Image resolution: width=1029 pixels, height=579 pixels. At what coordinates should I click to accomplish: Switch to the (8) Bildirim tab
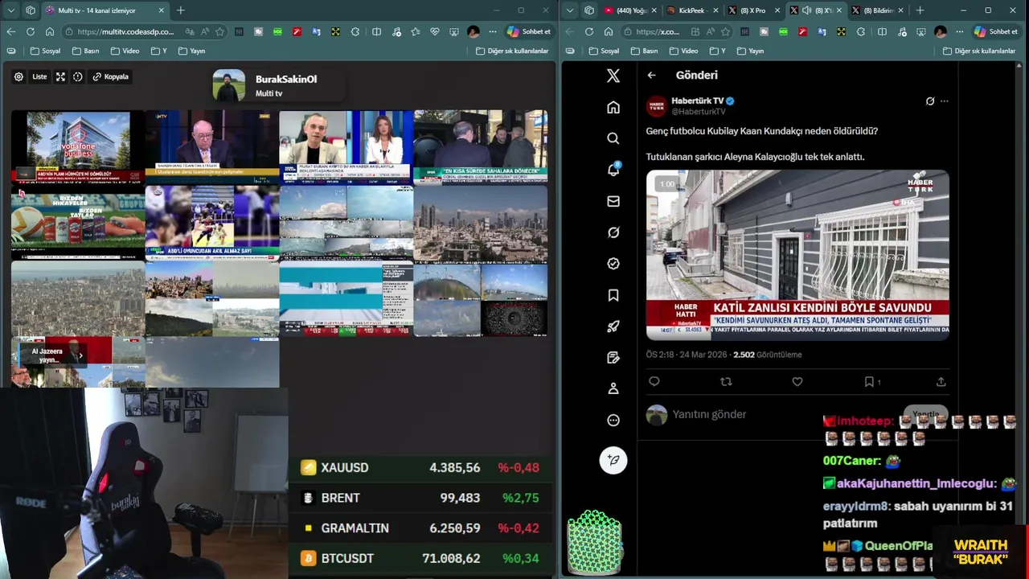pos(878,10)
